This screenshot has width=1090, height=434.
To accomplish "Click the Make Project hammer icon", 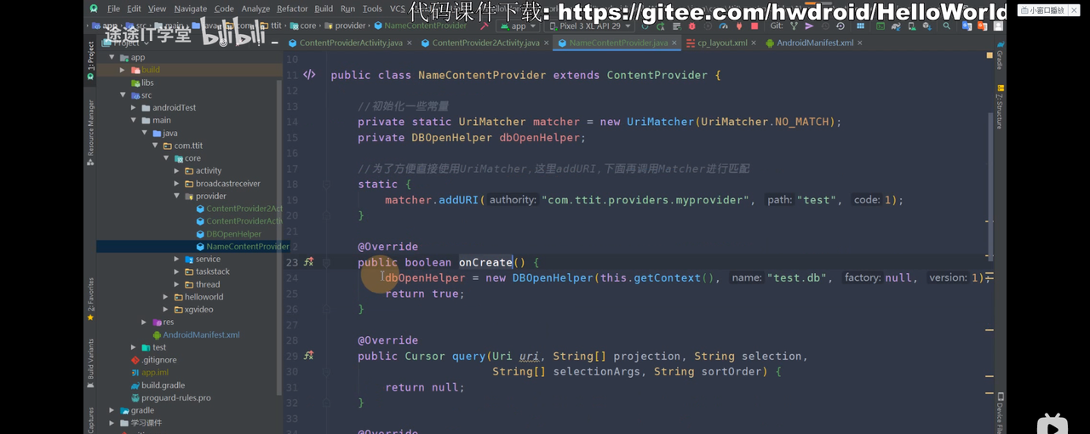I will pyautogui.click(x=484, y=26).
